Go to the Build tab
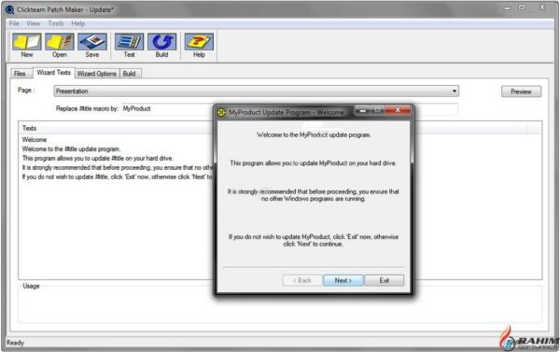560x352 pixels. click(130, 74)
